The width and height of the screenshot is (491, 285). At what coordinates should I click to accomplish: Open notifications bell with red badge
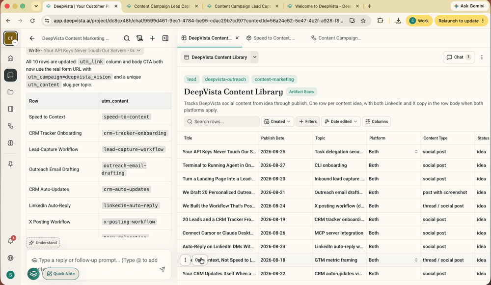[x=10, y=241]
